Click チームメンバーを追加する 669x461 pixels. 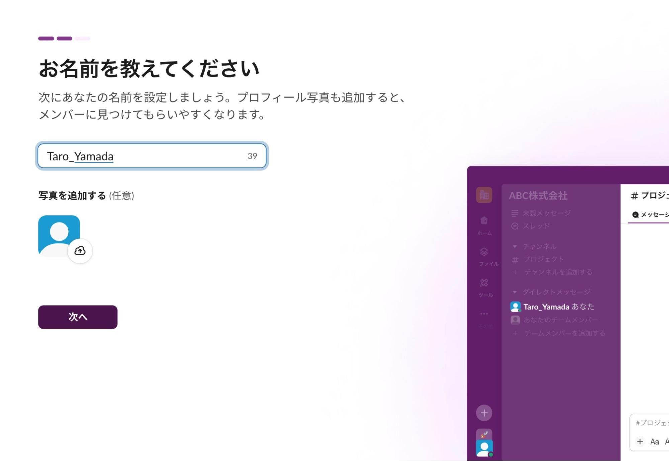coord(559,333)
